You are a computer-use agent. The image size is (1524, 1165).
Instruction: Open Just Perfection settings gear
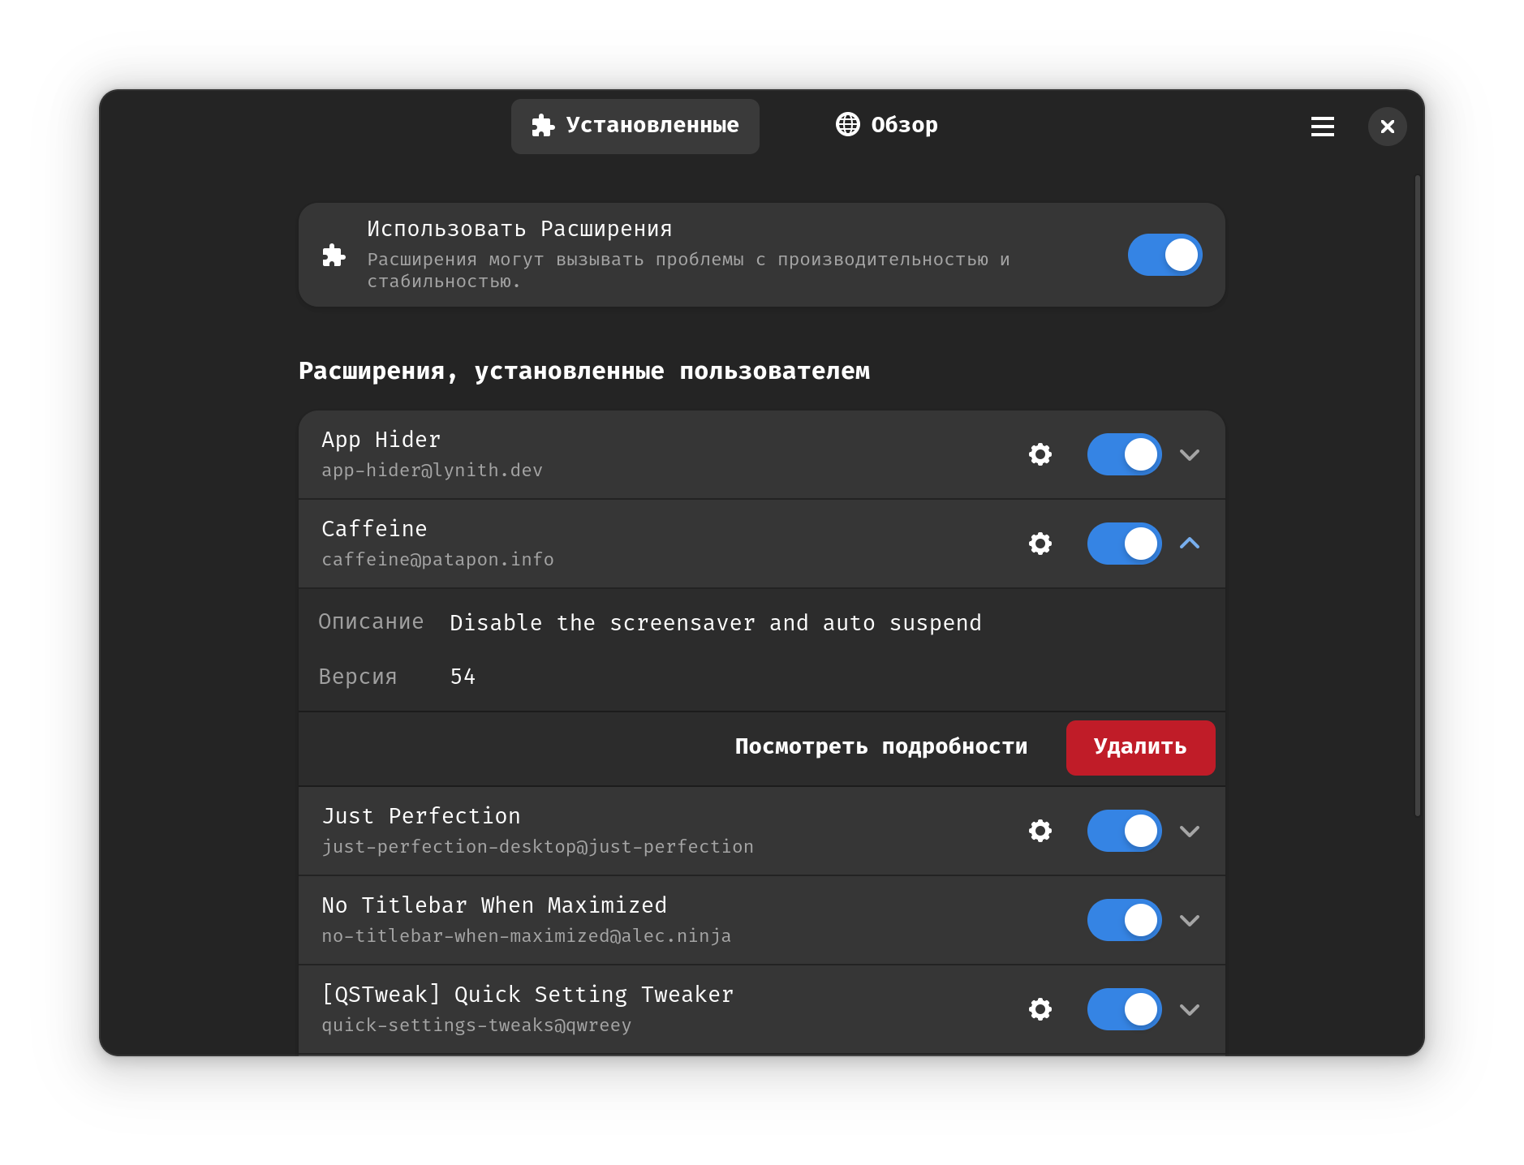point(1040,831)
